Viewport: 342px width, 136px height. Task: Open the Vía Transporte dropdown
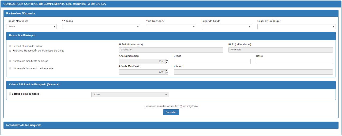171,27
